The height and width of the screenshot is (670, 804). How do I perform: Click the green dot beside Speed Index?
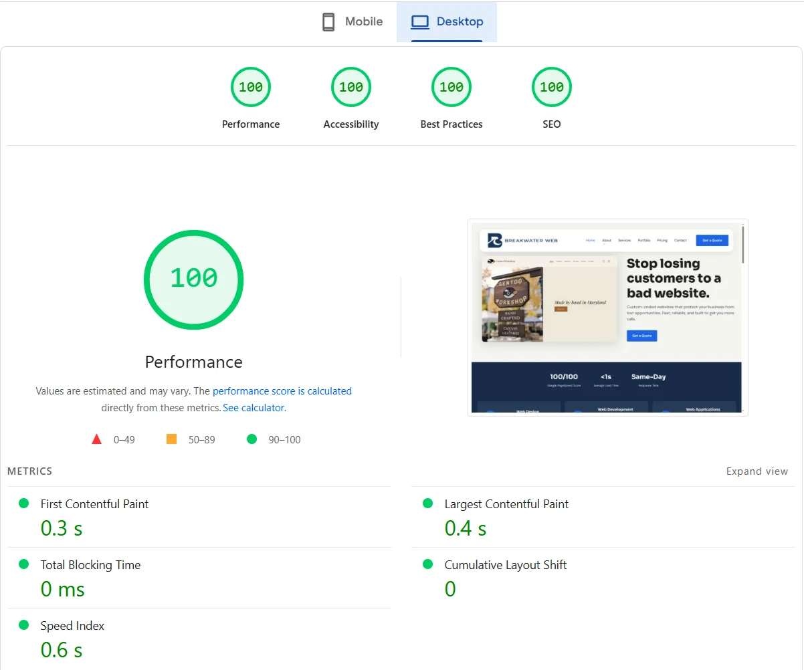tap(24, 625)
